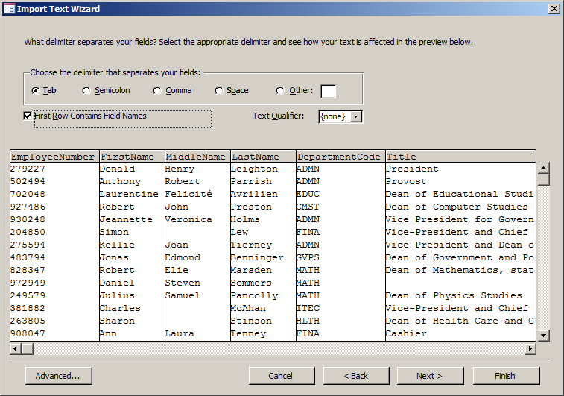The image size is (564, 396).
Task: Click the Import Text Wizard title bar icon
Action: (9, 9)
